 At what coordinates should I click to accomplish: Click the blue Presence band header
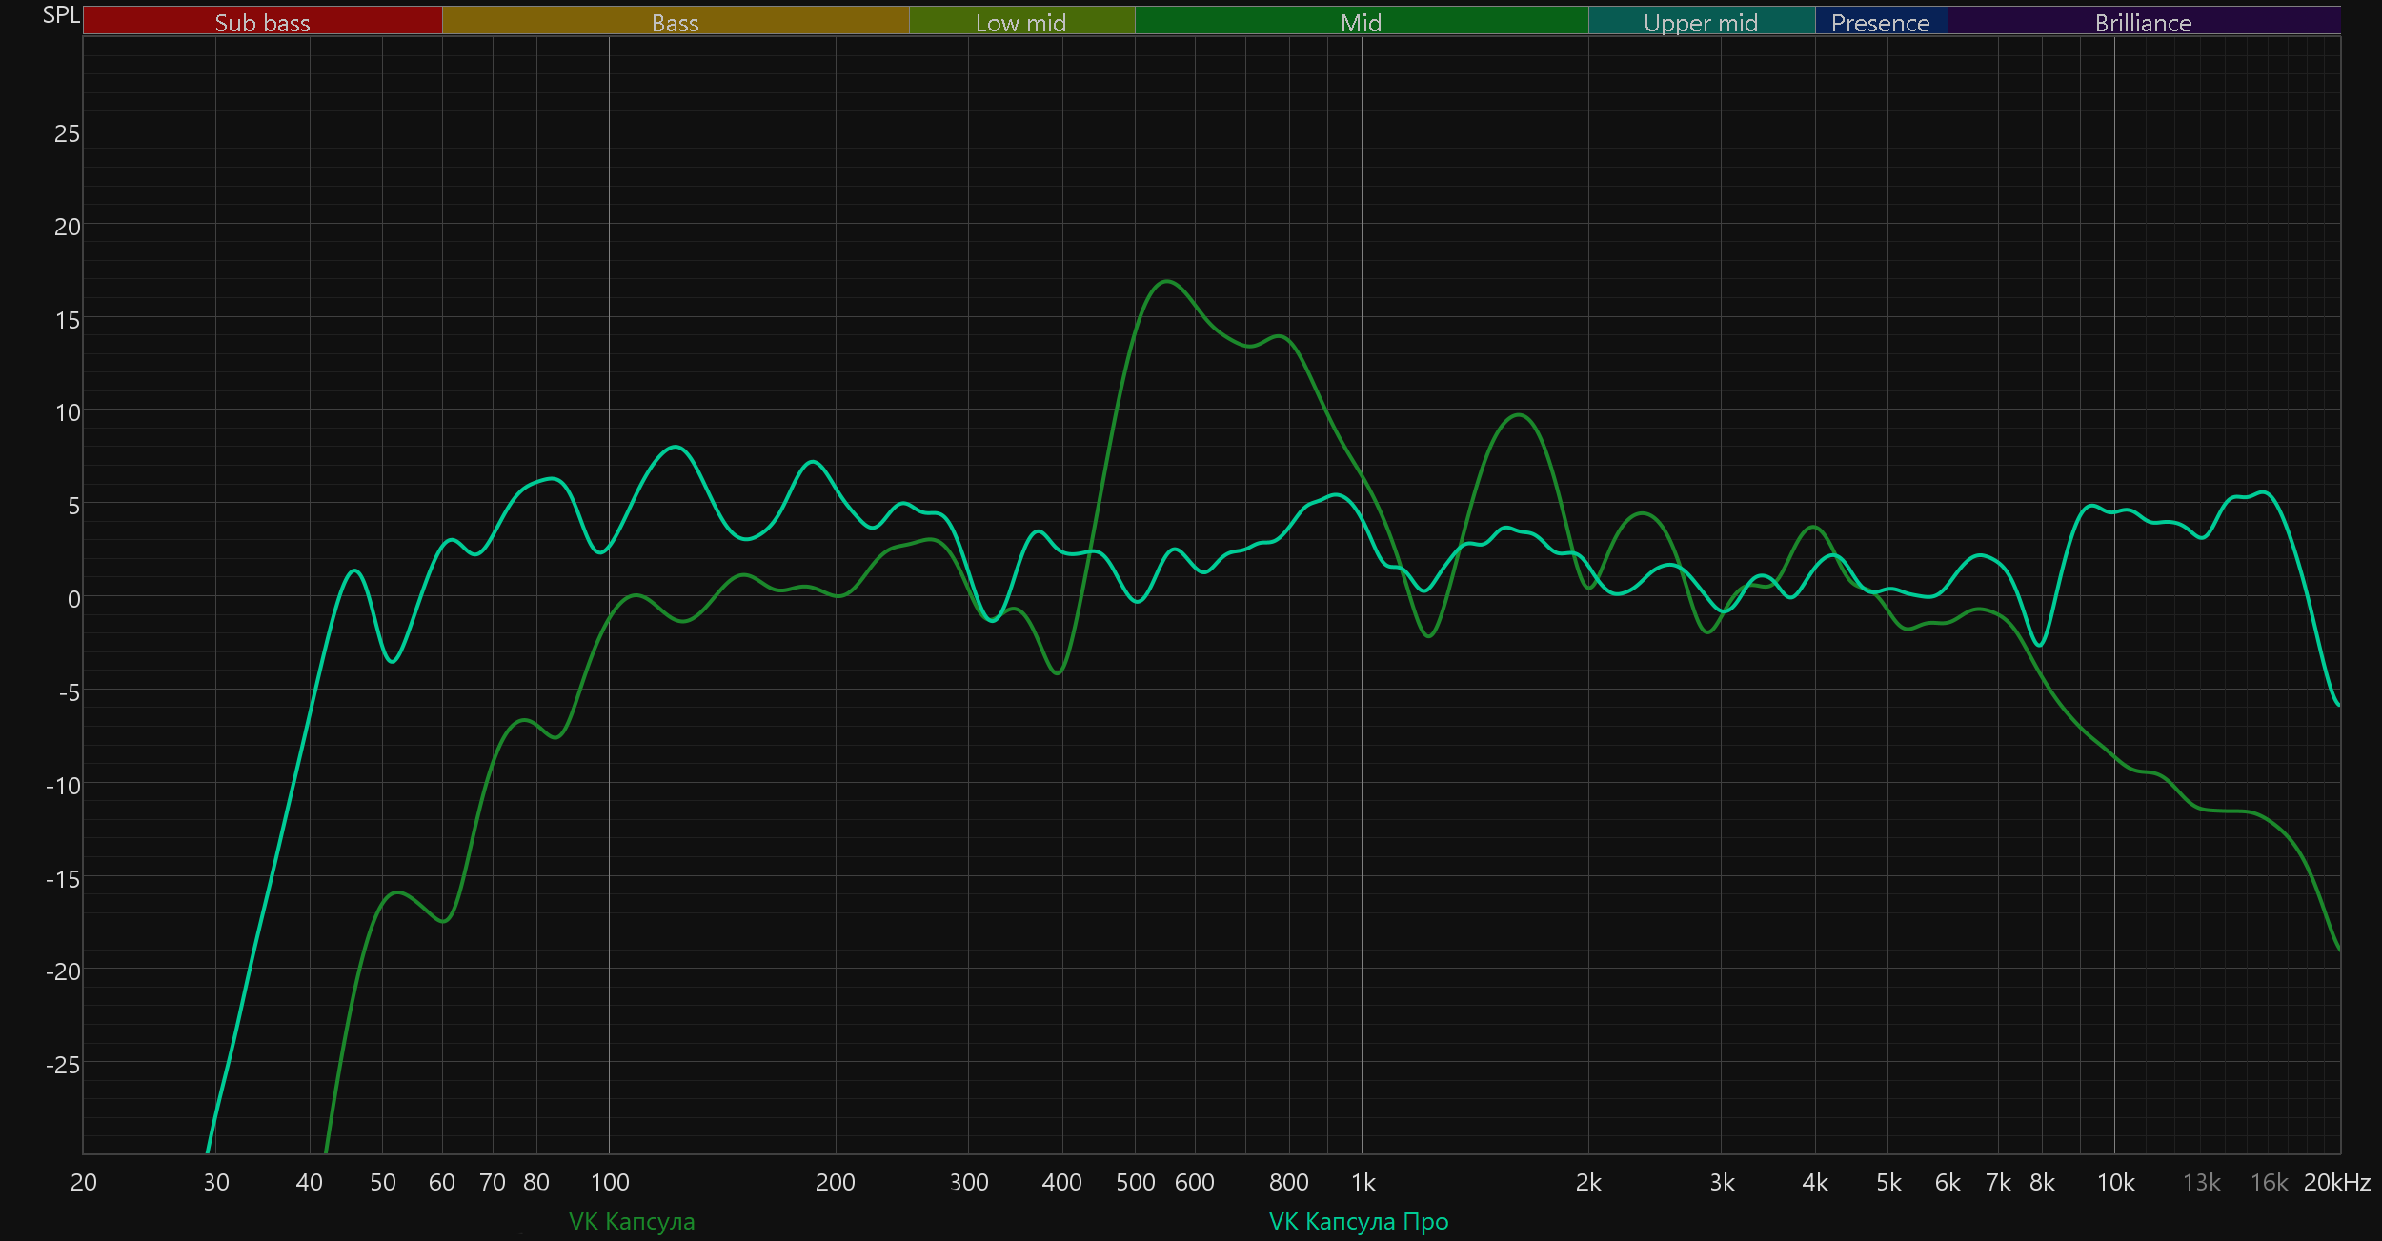point(1880,22)
